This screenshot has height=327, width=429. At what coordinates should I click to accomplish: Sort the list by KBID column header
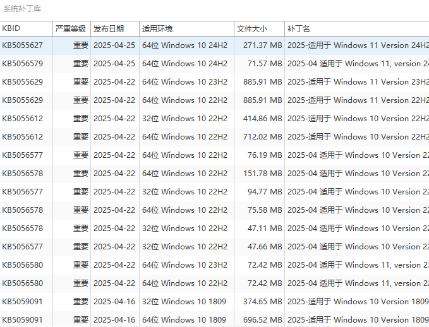(25, 29)
